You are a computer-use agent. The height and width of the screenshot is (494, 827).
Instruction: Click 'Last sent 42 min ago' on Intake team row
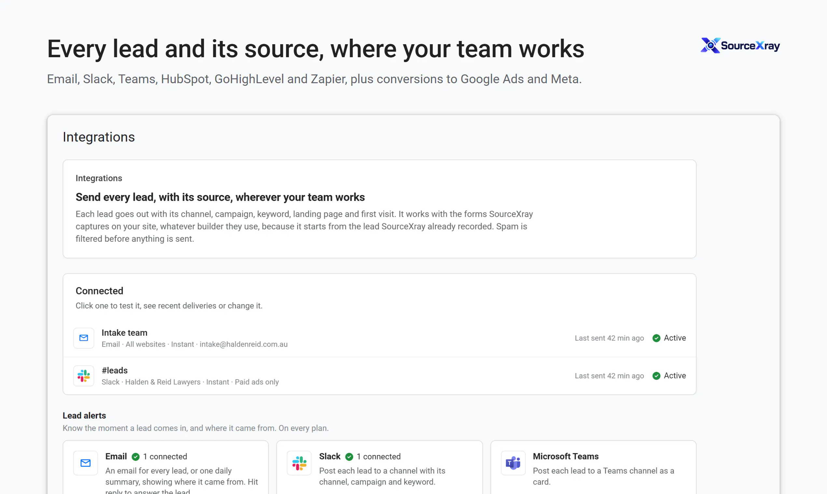609,338
